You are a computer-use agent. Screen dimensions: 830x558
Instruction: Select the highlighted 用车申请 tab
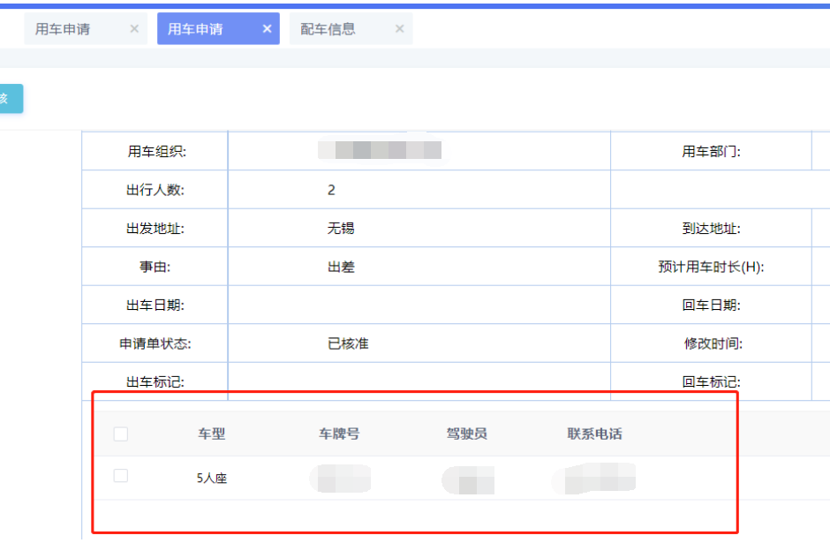pyautogui.click(x=218, y=28)
